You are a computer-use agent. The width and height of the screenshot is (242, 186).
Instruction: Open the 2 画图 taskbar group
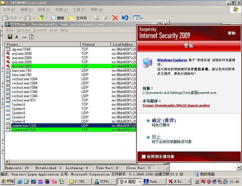(130, 181)
